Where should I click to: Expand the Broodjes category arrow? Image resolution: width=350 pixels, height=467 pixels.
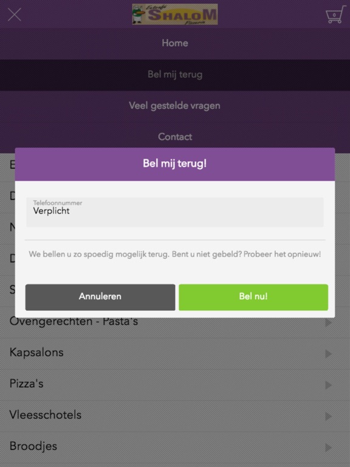pyautogui.click(x=328, y=448)
